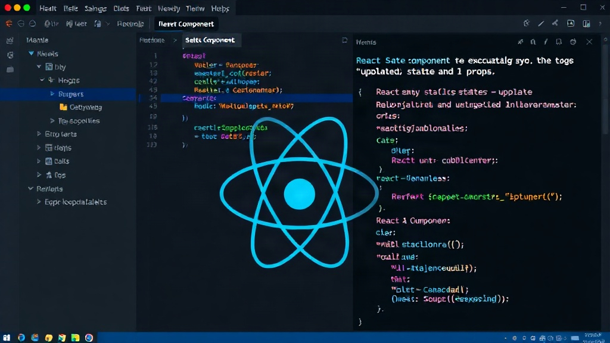This screenshot has height=343, width=610.
Task: Expand the Eqpc lcopdatalelts node
Action: pos(39,202)
